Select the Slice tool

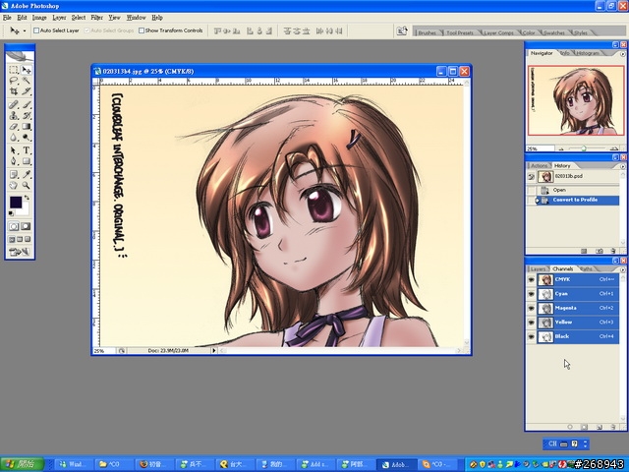tap(27, 91)
